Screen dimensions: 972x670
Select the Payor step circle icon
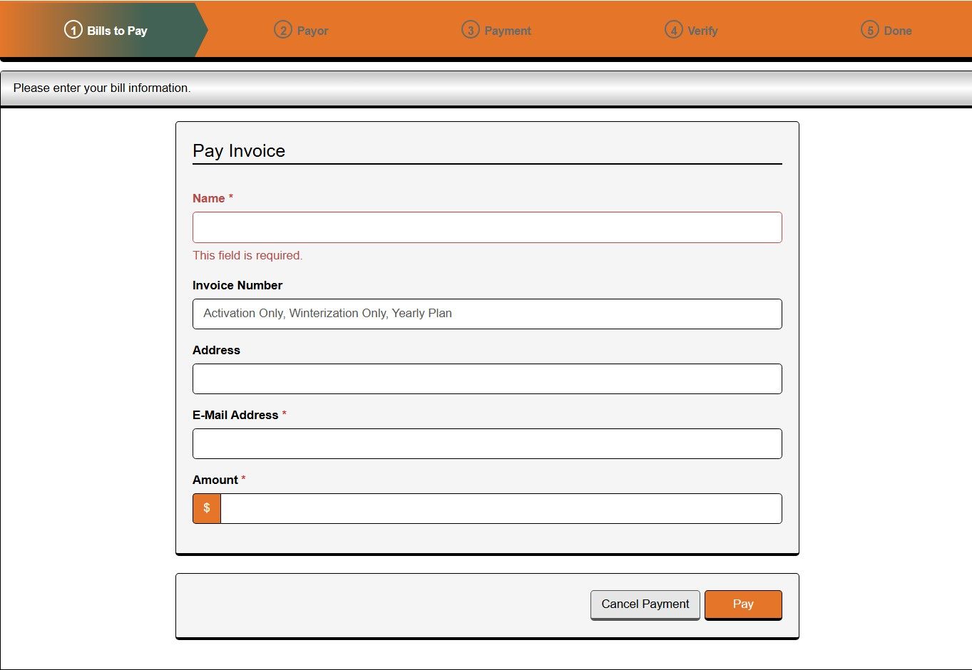[x=281, y=30]
